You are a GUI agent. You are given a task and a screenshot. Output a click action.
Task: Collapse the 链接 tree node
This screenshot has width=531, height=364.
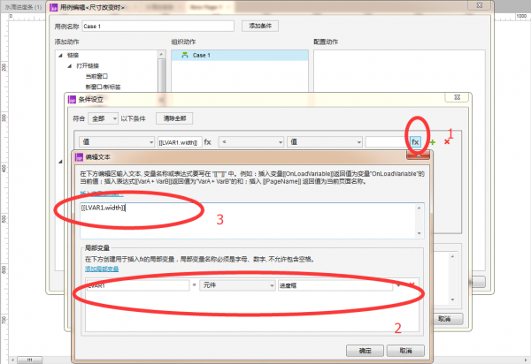(x=60, y=56)
